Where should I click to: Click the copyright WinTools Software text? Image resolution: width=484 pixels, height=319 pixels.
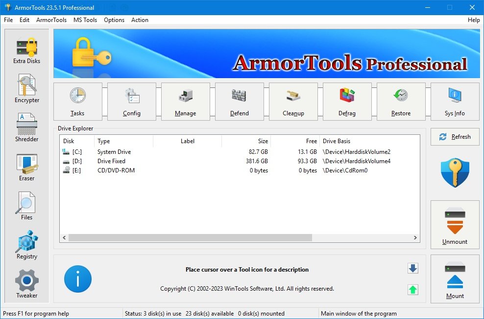tap(247, 289)
